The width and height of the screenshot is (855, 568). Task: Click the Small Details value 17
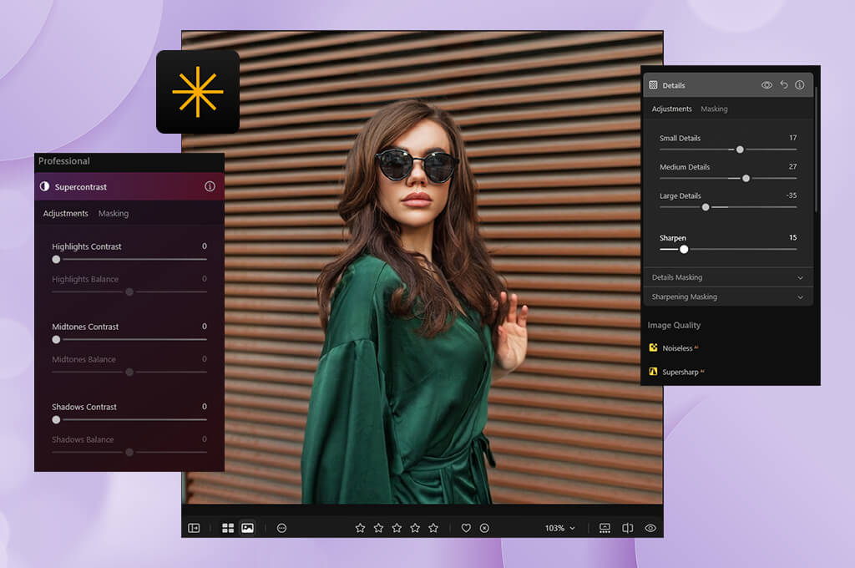(793, 138)
